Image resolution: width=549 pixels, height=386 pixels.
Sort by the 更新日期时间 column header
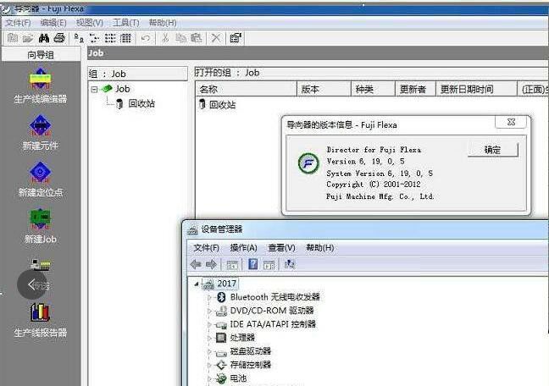coord(466,90)
